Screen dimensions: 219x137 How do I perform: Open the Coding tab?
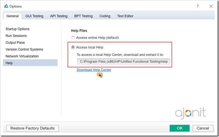(x=105, y=16)
